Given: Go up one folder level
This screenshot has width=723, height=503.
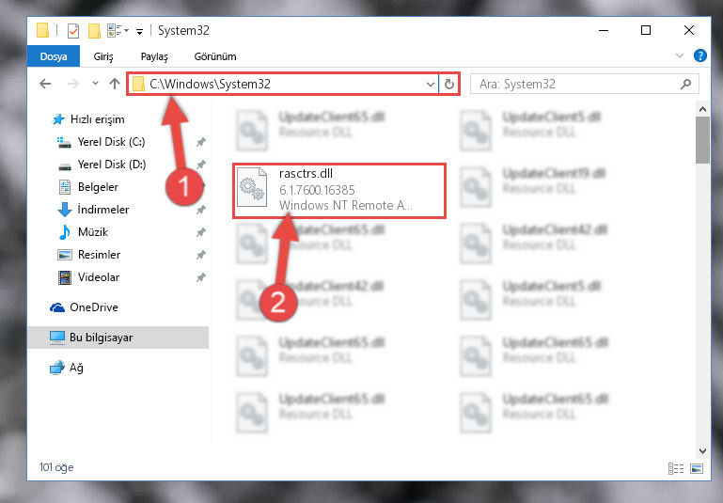Looking at the screenshot, I should pos(115,84).
